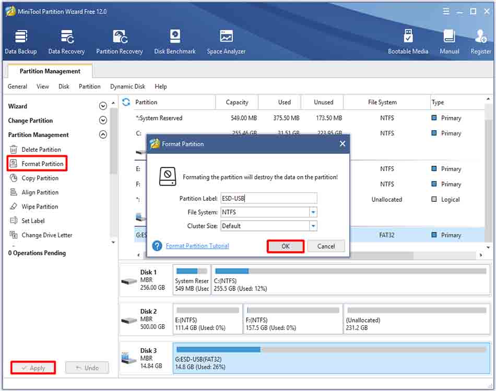
Task: Click the Disk 3 USB drive icon
Action: point(128,358)
